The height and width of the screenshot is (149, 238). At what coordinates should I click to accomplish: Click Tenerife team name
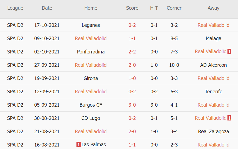pos(213,92)
